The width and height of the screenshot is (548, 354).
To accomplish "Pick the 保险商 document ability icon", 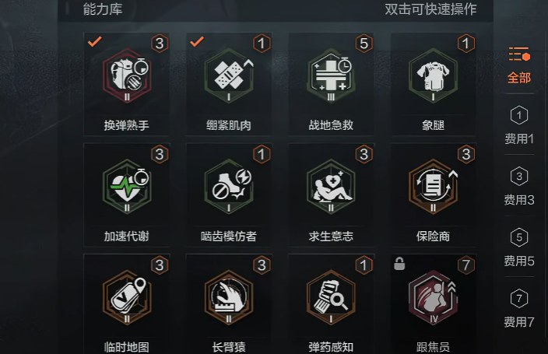I will (434, 186).
